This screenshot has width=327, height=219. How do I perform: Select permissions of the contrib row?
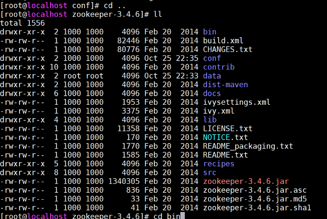pos(22,67)
